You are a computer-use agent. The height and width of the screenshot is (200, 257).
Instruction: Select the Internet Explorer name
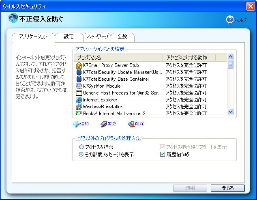(x=100, y=100)
